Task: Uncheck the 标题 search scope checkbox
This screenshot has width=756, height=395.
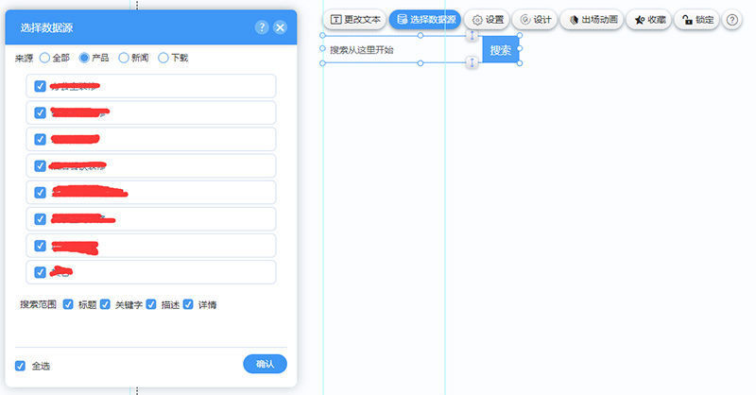Action: (68, 304)
